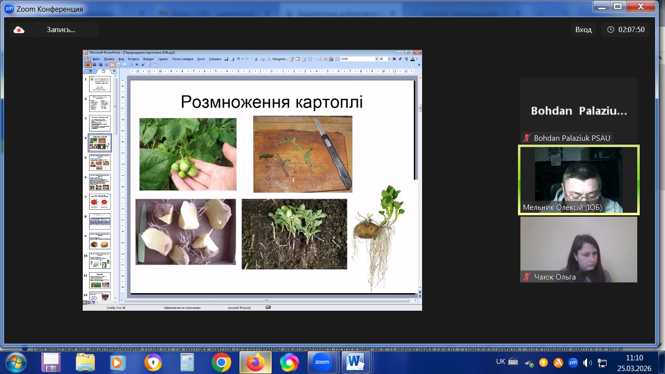Click the Запись... recording label

[x=61, y=30]
